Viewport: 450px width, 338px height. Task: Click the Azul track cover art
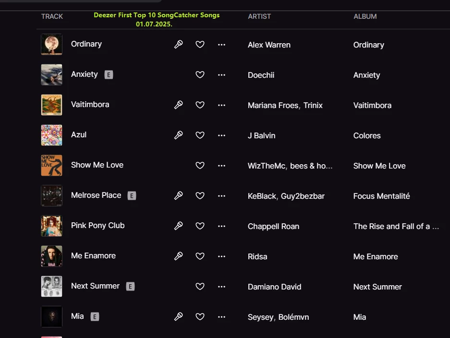coord(51,135)
